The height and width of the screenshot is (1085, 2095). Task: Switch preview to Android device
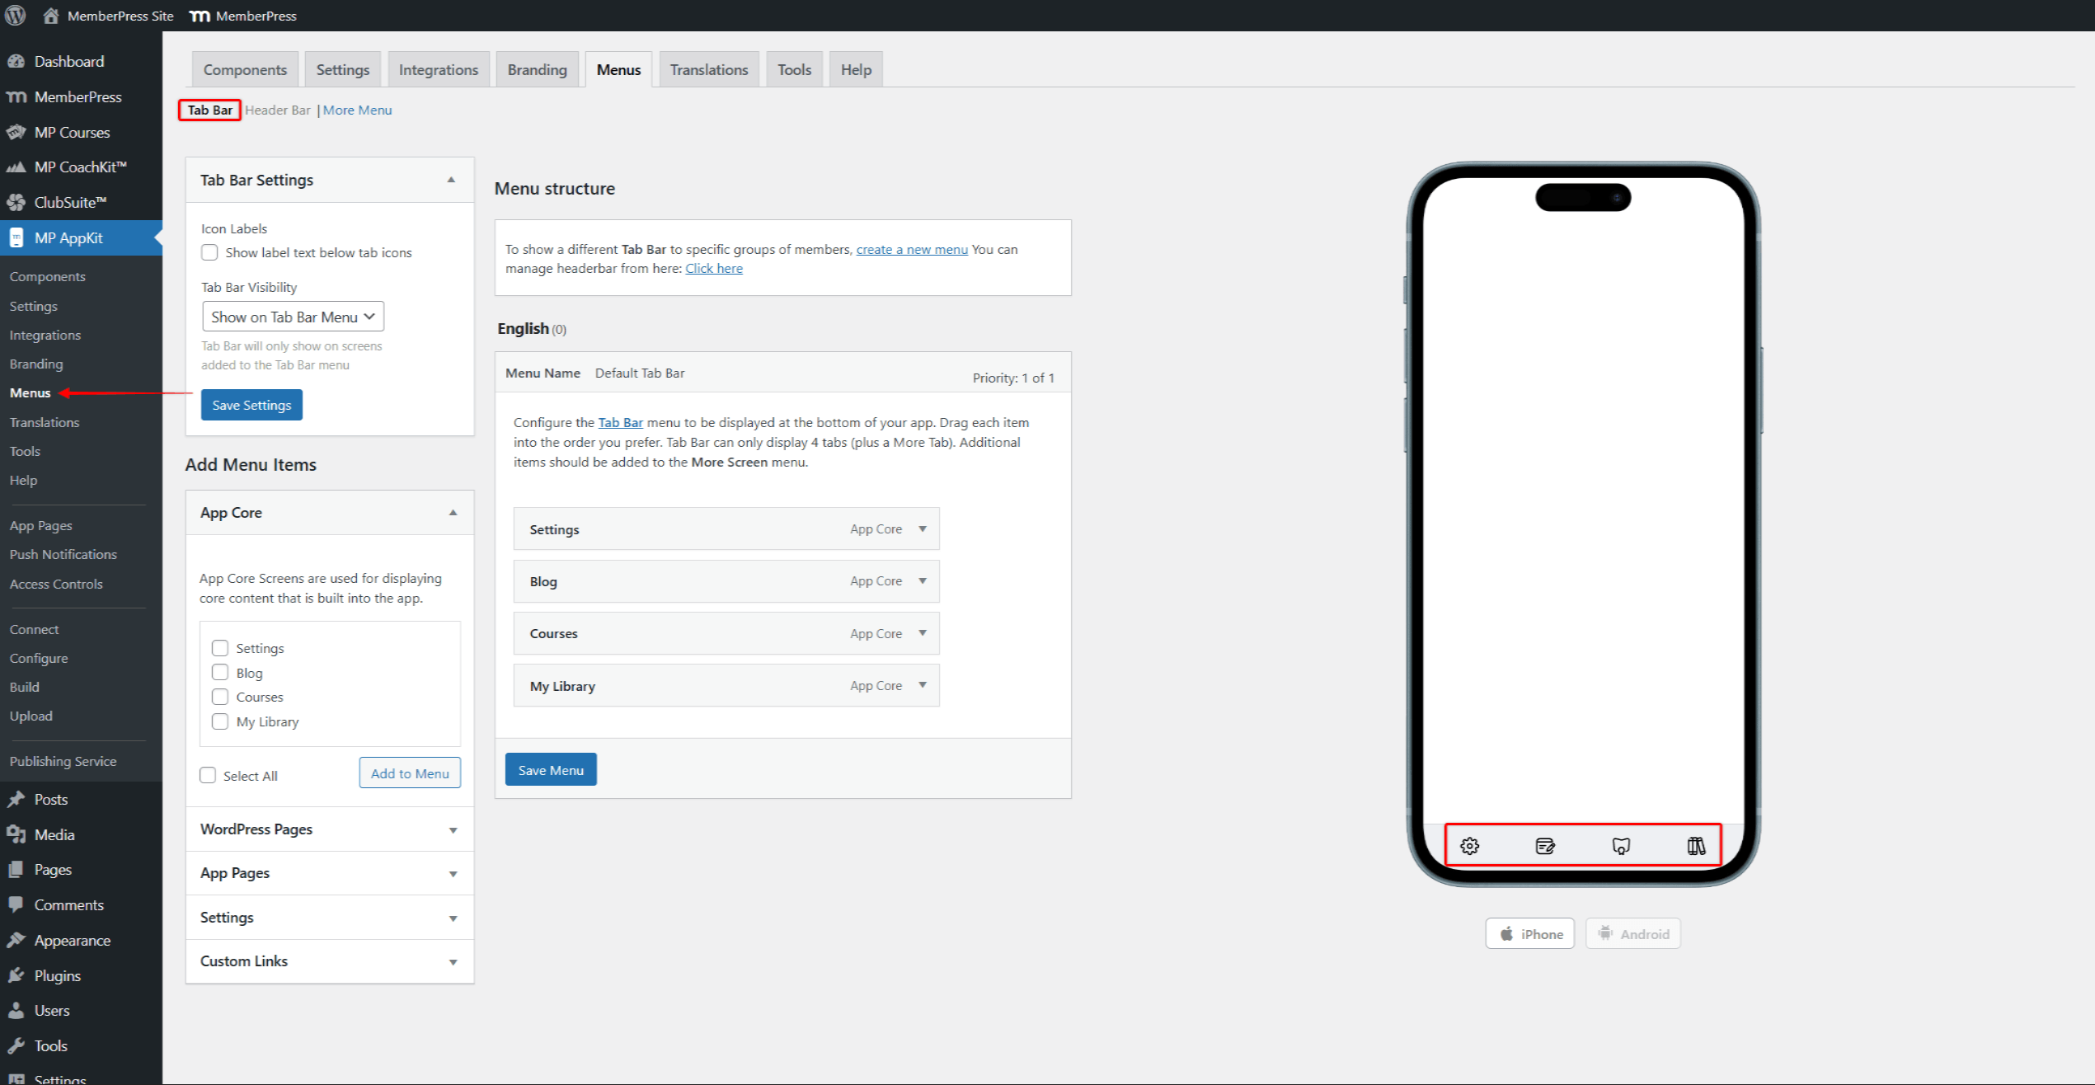pyautogui.click(x=1632, y=934)
